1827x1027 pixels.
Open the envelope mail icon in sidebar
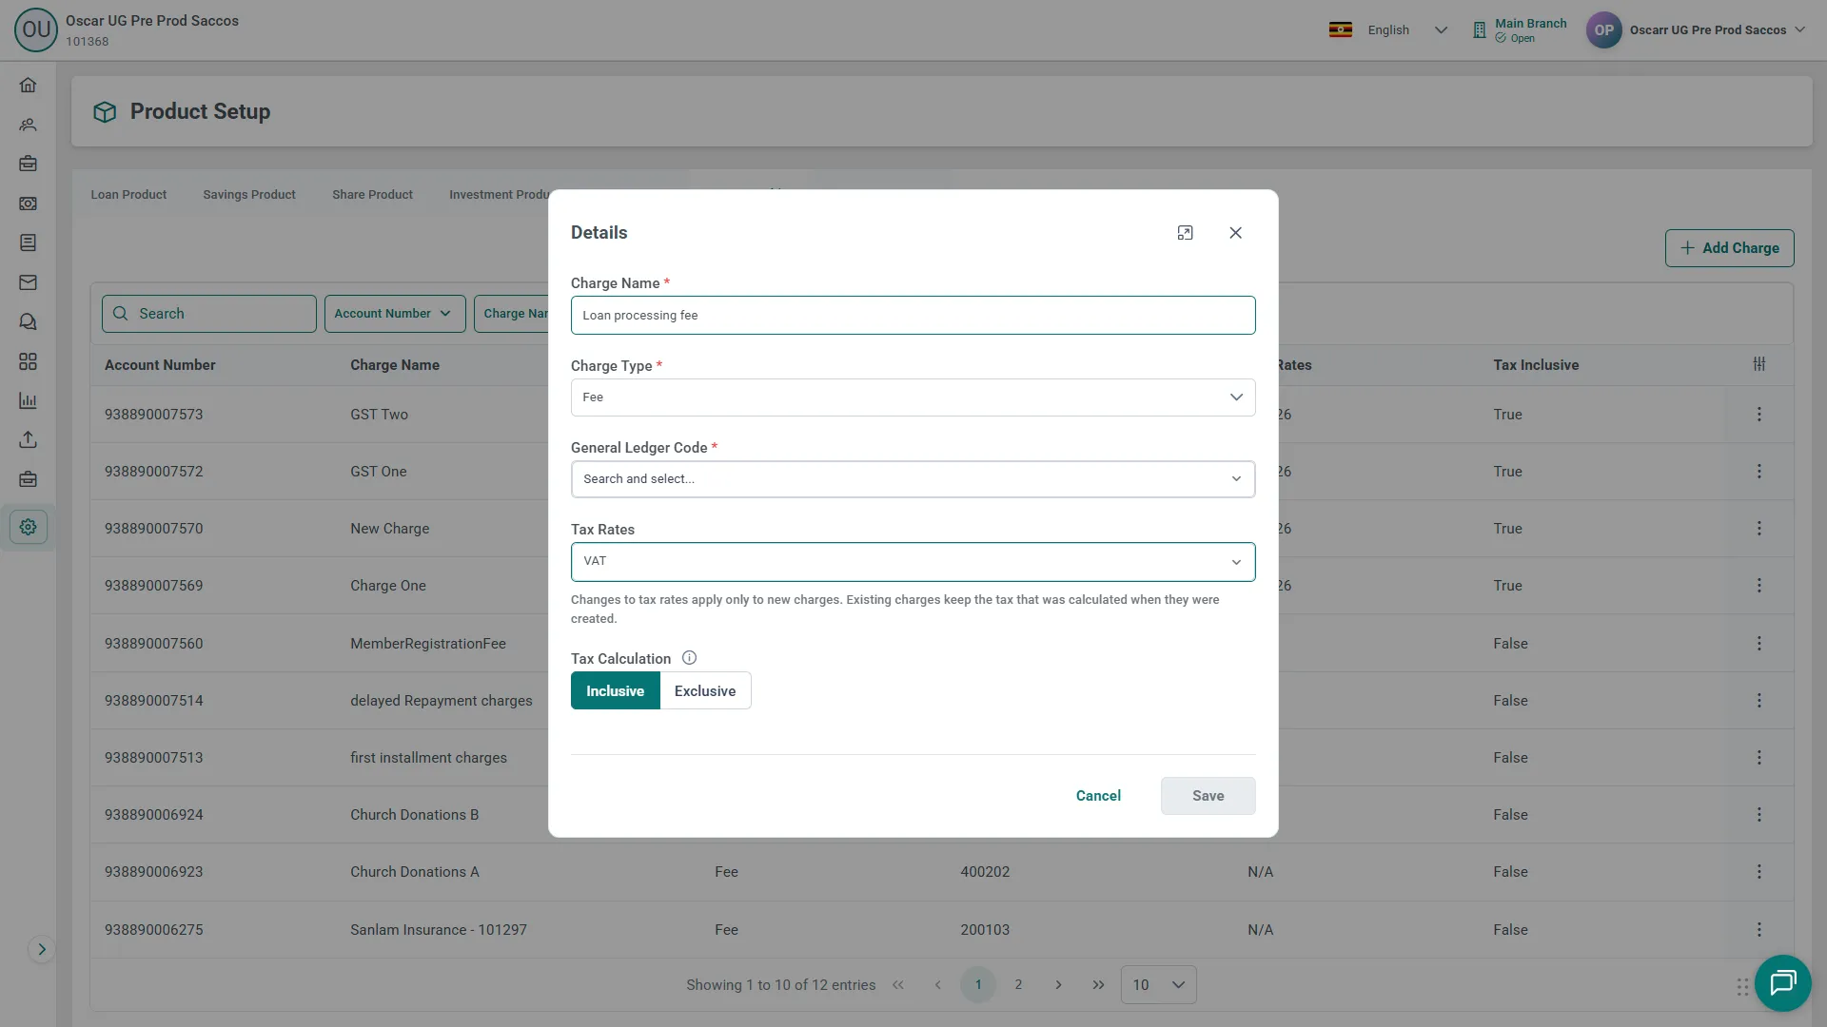click(28, 282)
